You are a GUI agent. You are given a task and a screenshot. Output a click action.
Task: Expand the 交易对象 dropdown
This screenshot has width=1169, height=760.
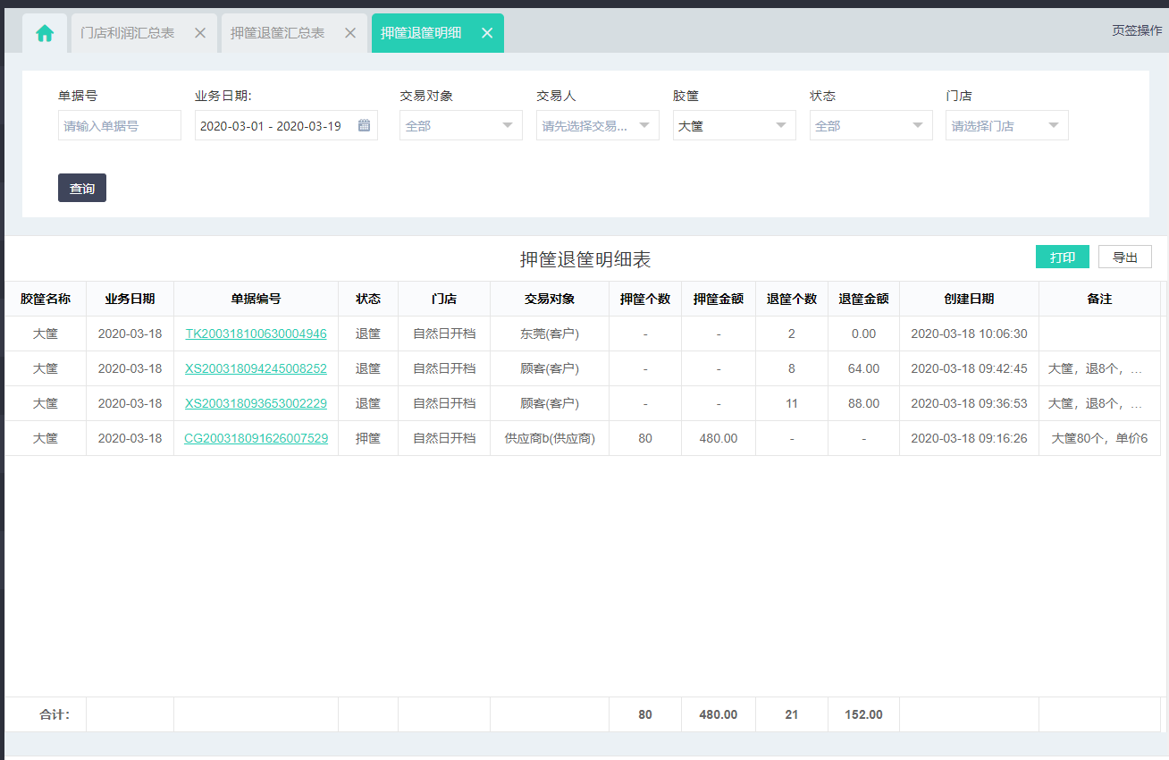pyautogui.click(x=461, y=126)
